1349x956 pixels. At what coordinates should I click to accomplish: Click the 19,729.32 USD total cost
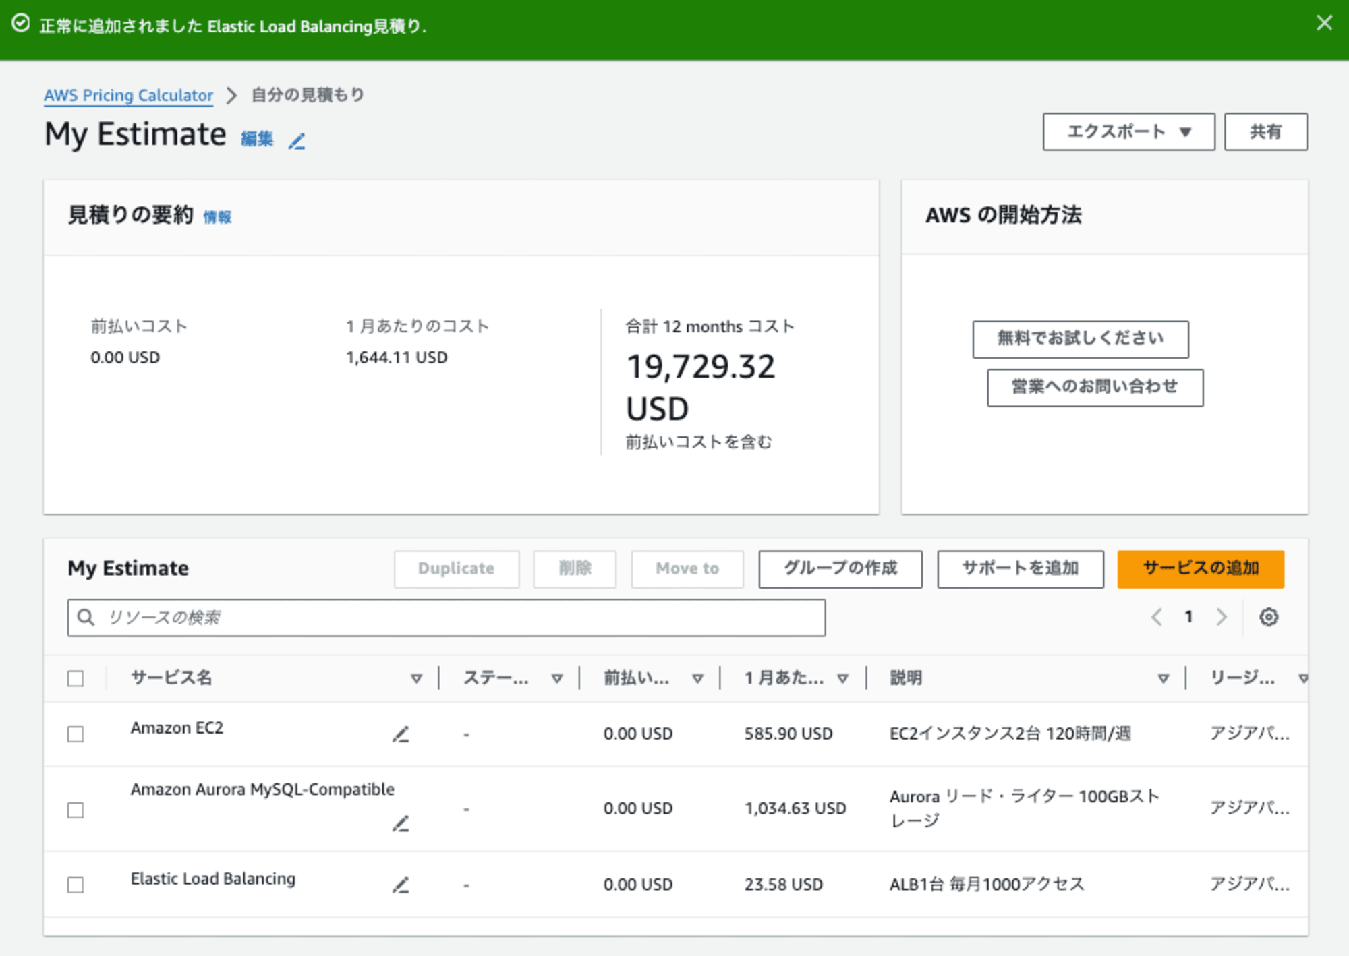pyautogui.click(x=701, y=388)
